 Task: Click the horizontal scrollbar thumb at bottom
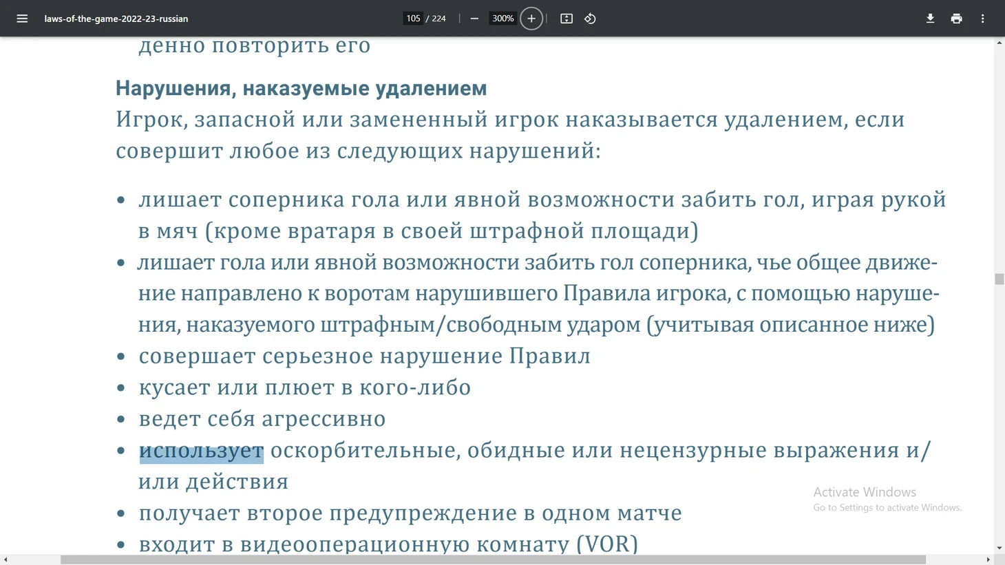[x=493, y=559]
